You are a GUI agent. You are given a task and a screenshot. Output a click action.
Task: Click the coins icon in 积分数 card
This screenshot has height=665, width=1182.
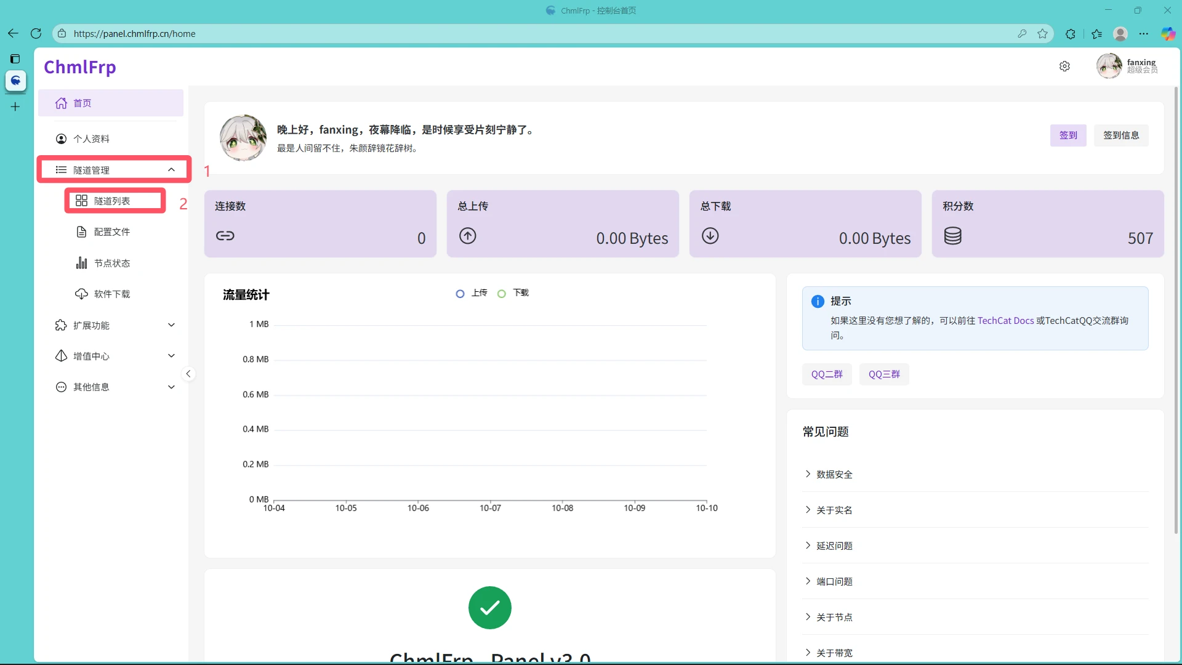[x=954, y=236]
